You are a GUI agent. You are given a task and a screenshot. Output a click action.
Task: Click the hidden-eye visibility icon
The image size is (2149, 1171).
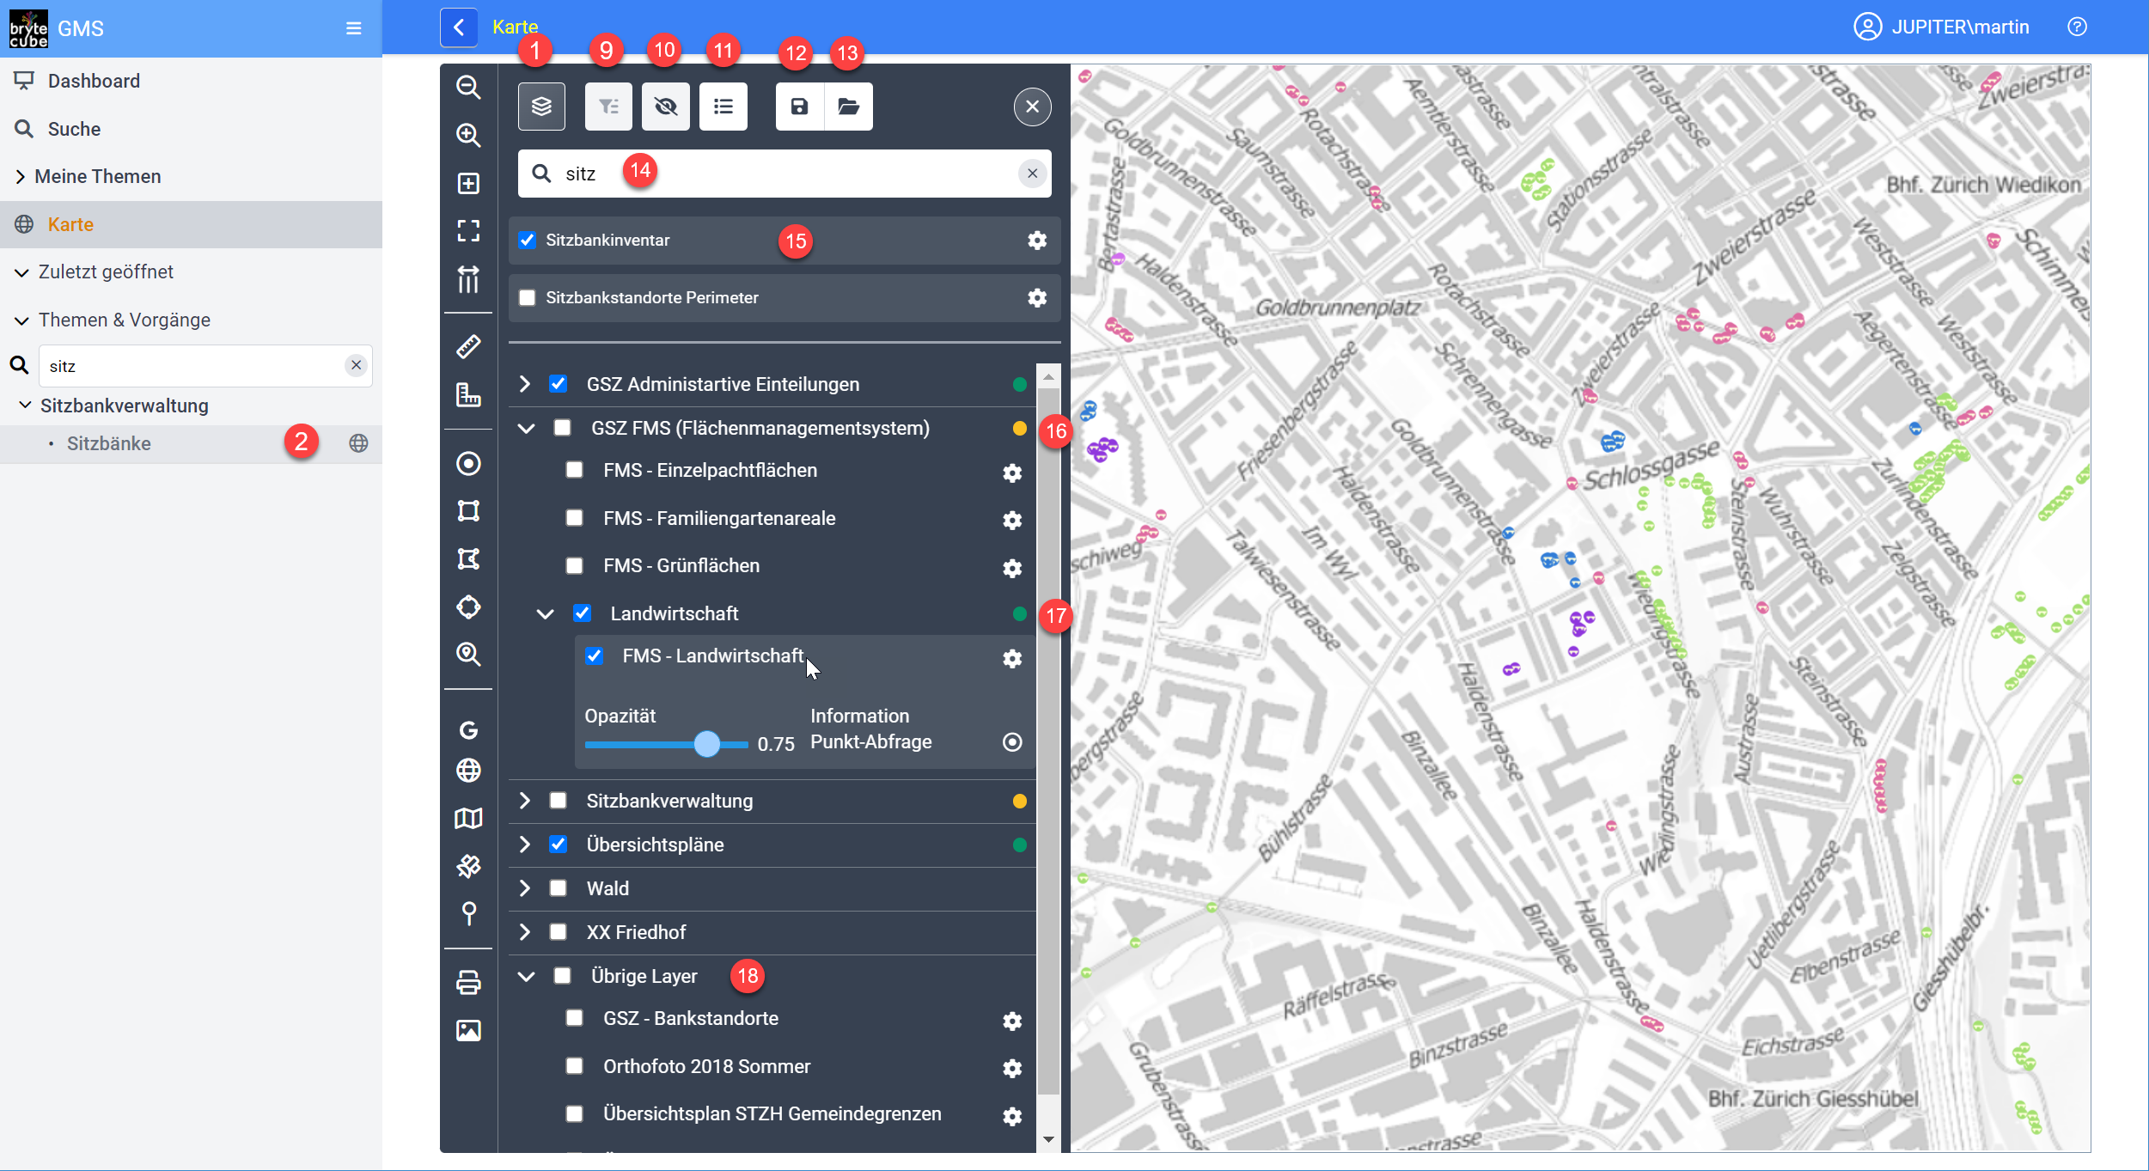pyautogui.click(x=666, y=107)
